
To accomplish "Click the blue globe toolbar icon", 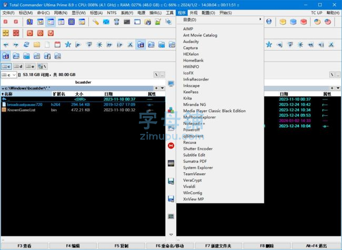I will (x=269, y=22).
